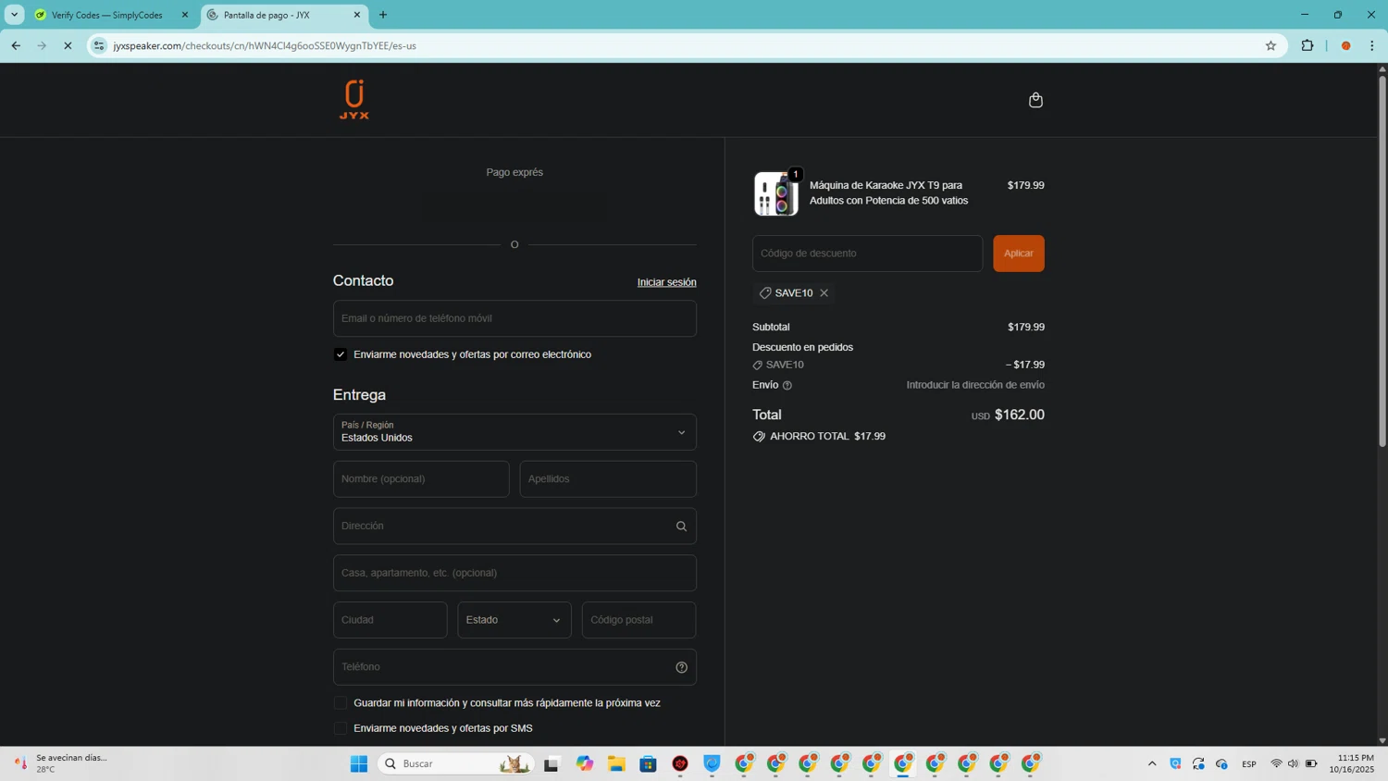
Task: Open File Explorer from the taskbar
Action: (x=616, y=763)
